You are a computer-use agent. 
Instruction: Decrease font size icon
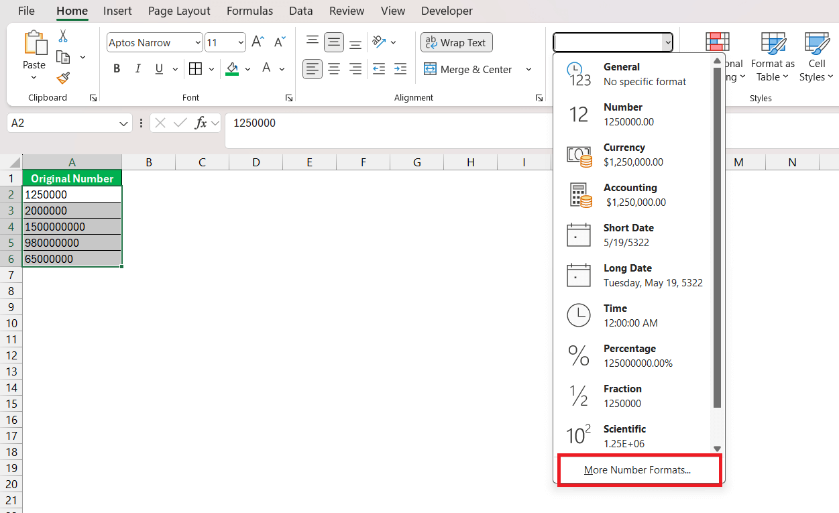click(x=280, y=42)
